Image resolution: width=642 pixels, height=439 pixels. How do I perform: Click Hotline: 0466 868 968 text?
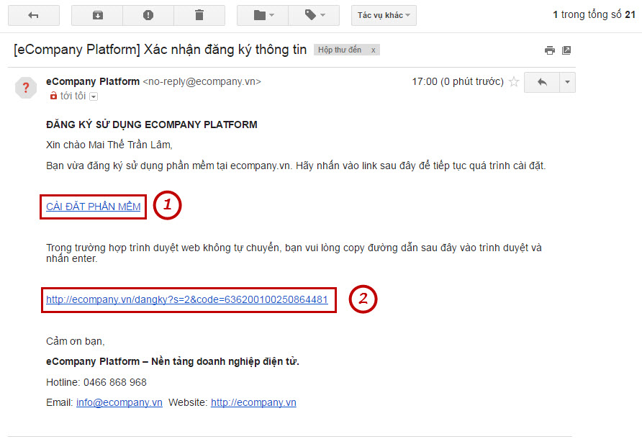pos(96,382)
